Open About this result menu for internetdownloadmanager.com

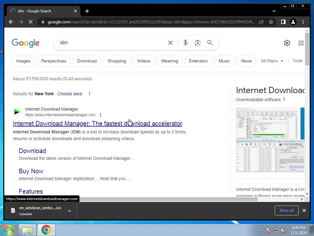tap(101, 115)
